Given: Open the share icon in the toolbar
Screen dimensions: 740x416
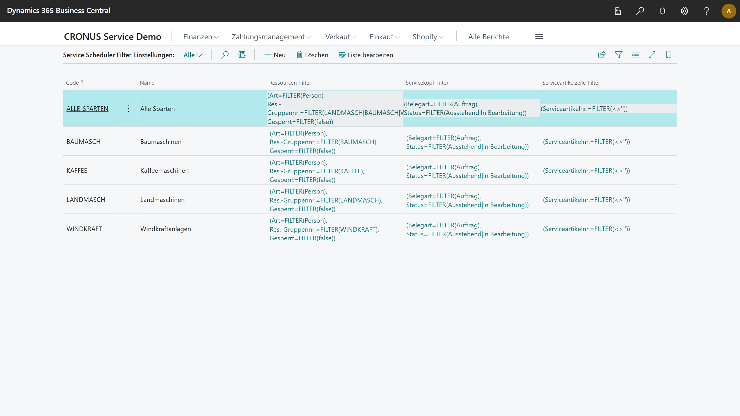Looking at the screenshot, I should [x=602, y=55].
